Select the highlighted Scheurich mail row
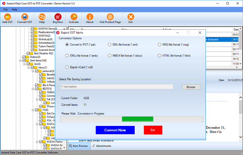The width and height of the screenshot is (243, 155). 222,39
